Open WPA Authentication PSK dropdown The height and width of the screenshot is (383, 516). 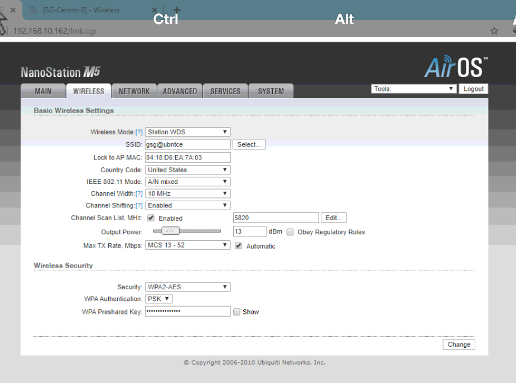click(158, 299)
